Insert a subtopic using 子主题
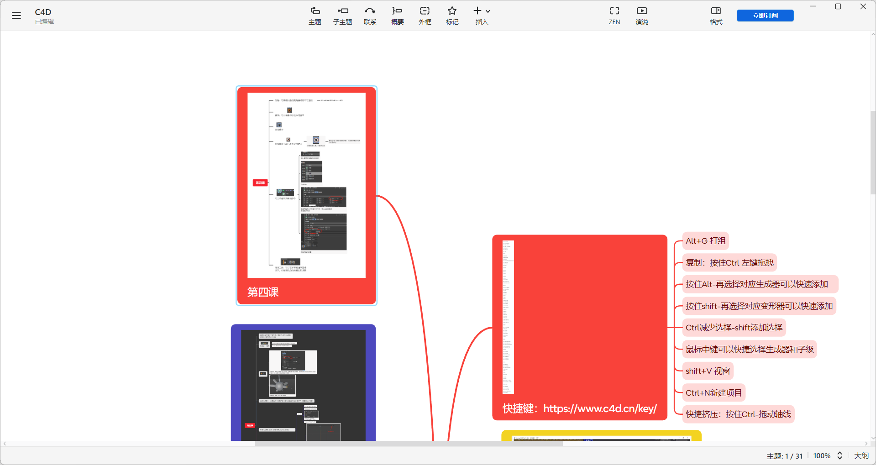The width and height of the screenshot is (876, 465). click(342, 16)
